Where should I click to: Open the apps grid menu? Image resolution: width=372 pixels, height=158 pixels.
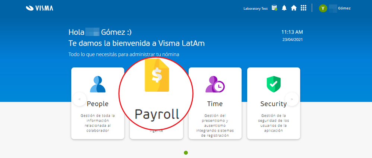point(303,8)
